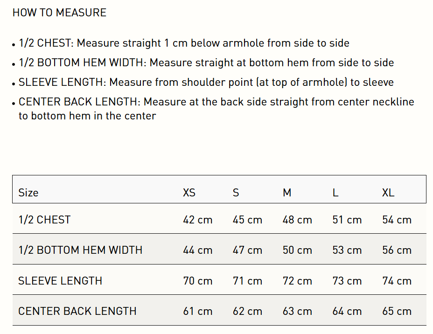Click the 42 cm chest value

[198, 220]
